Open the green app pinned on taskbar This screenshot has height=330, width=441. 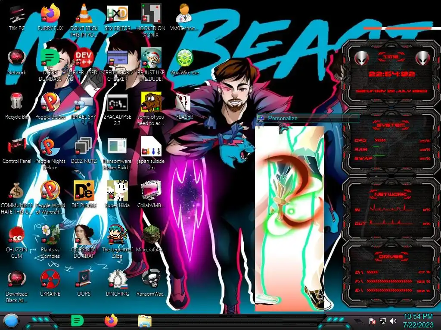click(78, 321)
